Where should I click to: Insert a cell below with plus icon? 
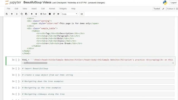pos(12,14)
